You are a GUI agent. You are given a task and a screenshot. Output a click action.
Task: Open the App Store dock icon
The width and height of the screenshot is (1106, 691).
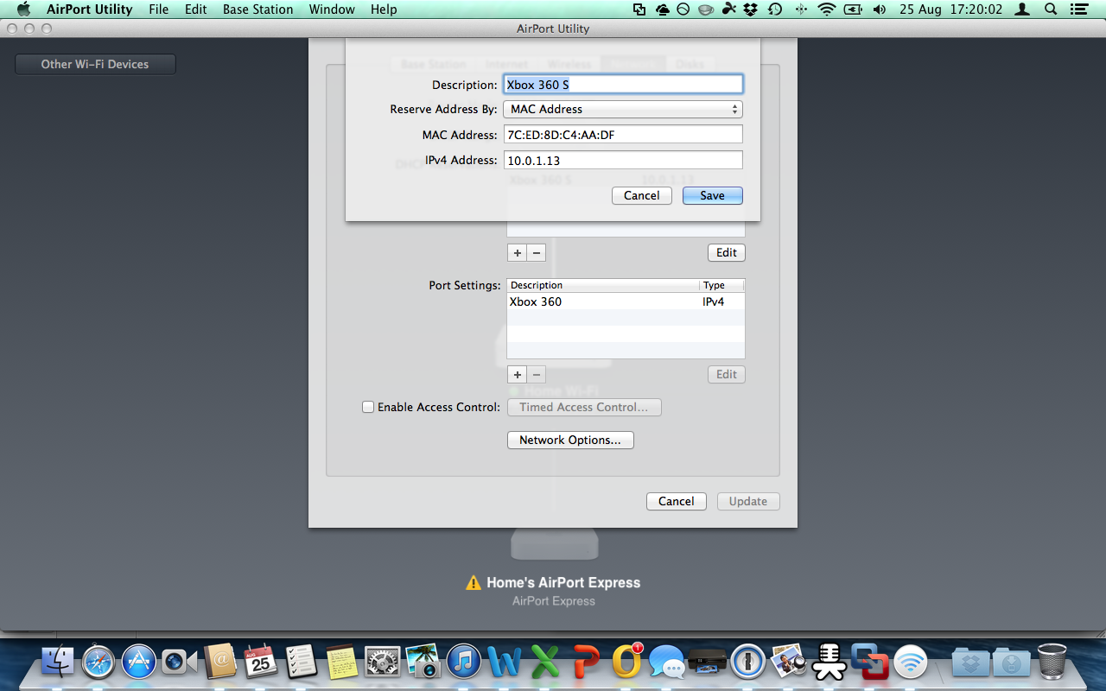click(x=139, y=662)
